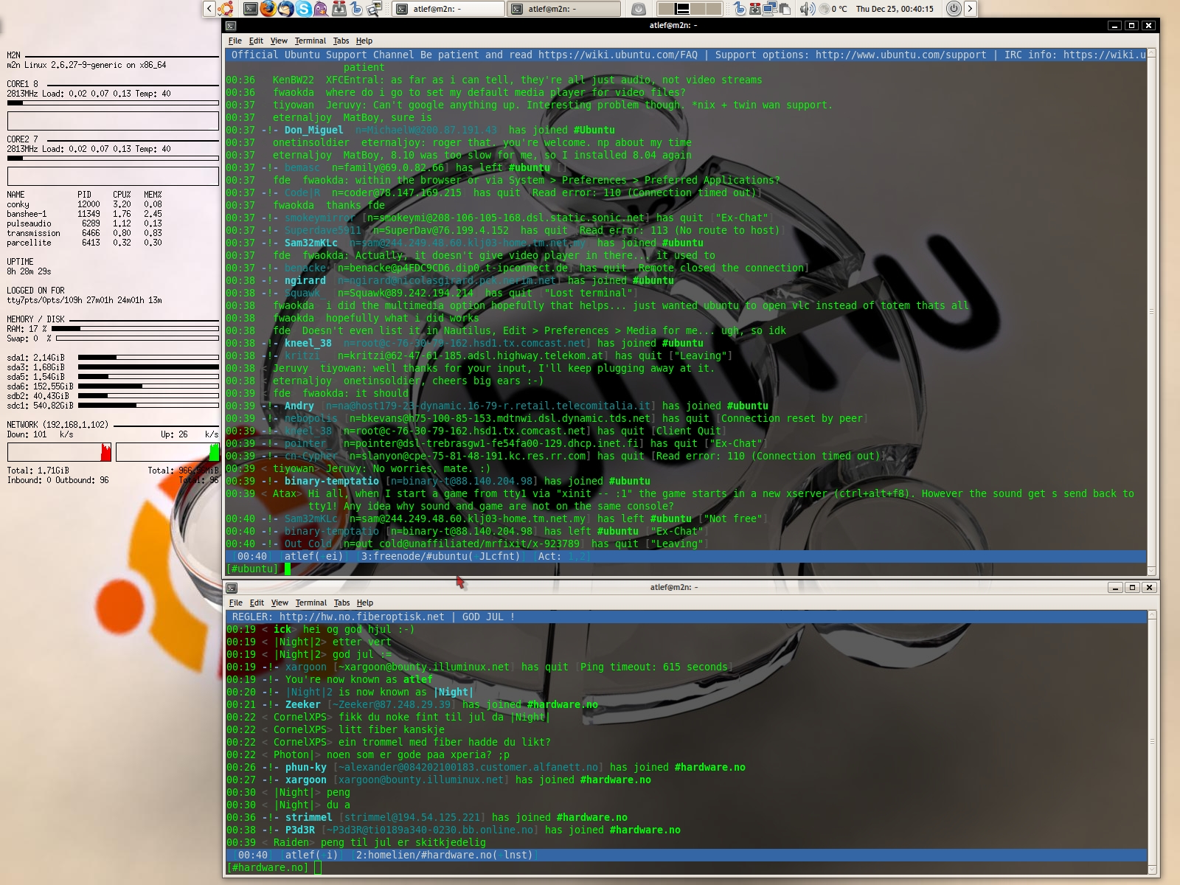This screenshot has width=1180, height=885.
Task: Open the window menu icon of the bottom terminal
Action: coord(232,588)
